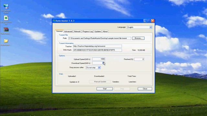This screenshot has width=207, height=116.
Task: Click the 'Downloaded :' stats label
Action: tap(99, 76)
